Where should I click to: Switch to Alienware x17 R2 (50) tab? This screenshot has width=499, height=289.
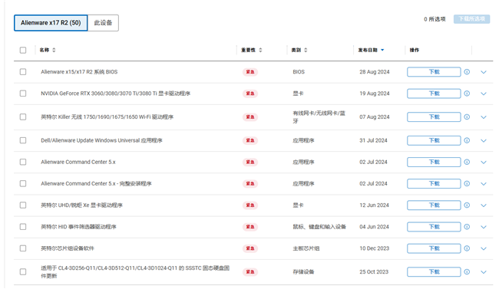(x=51, y=23)
